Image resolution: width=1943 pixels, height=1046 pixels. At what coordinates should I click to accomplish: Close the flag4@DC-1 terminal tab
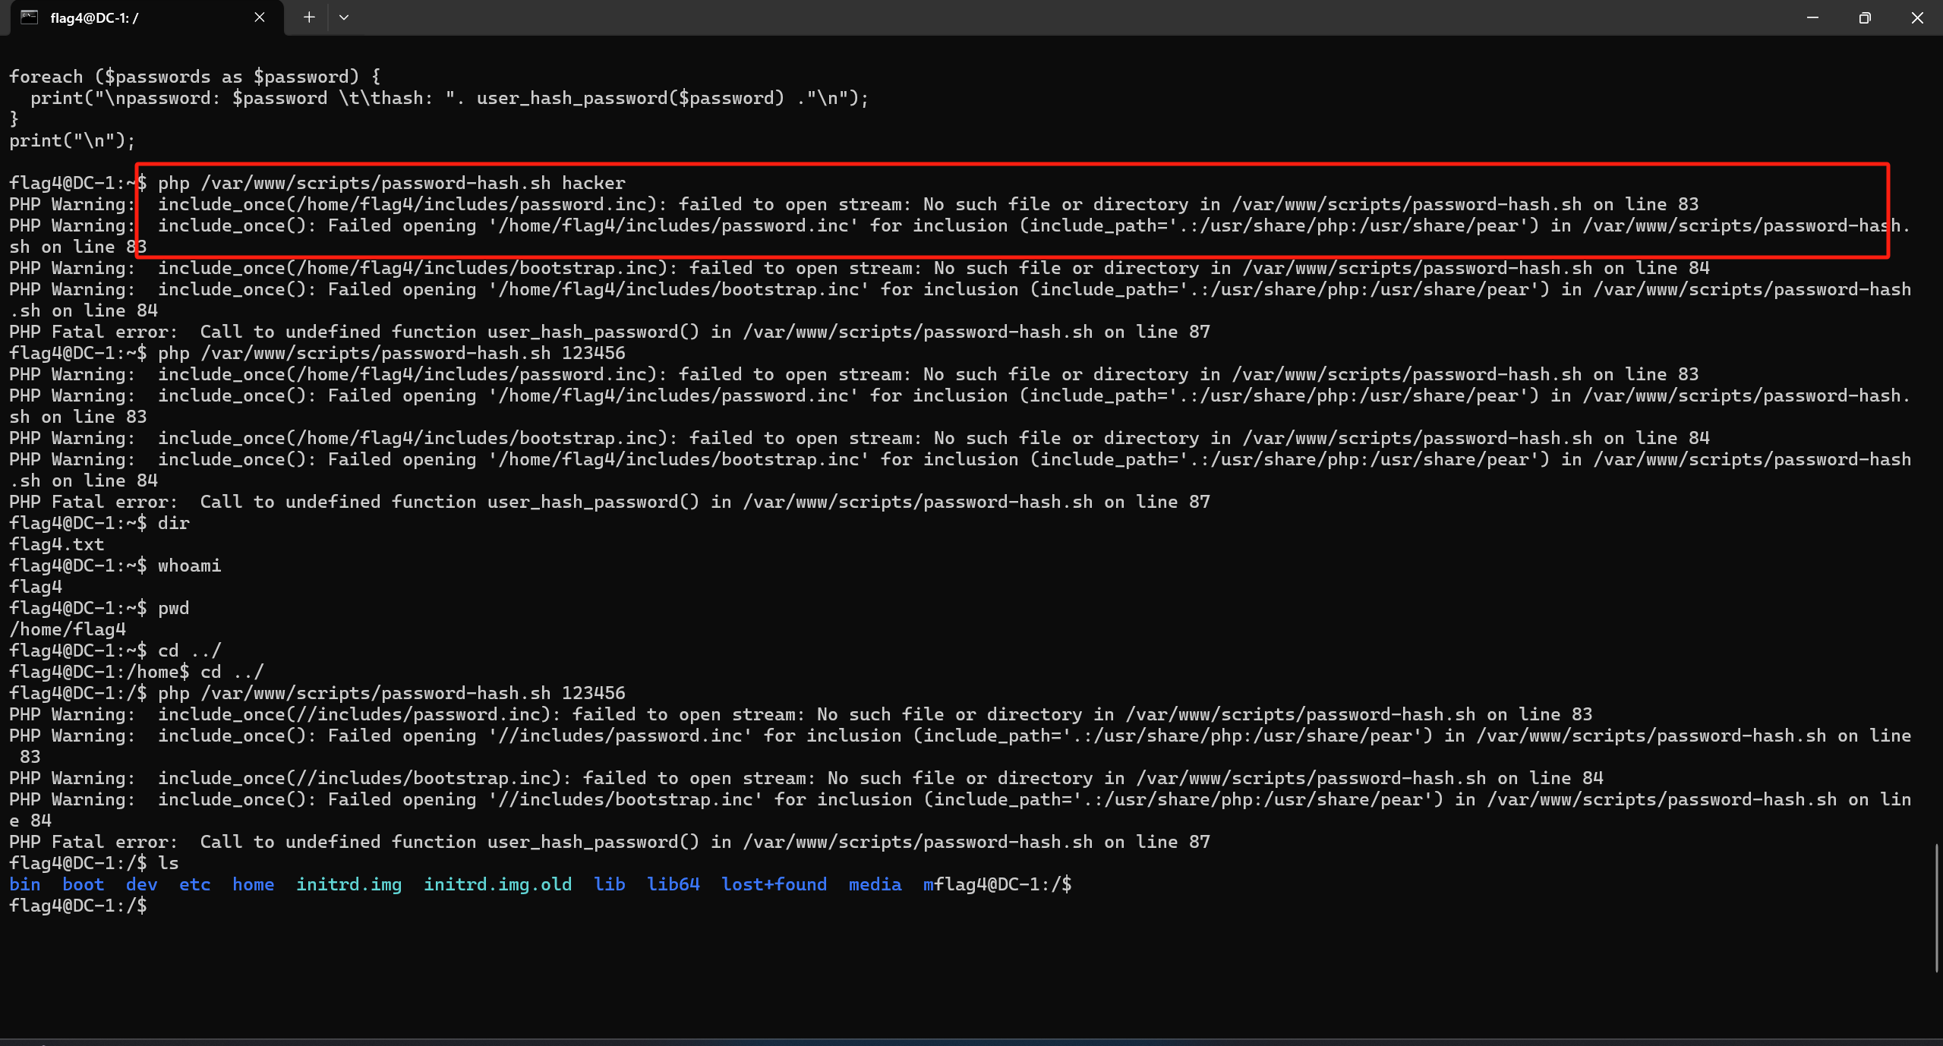click(260, 17)
